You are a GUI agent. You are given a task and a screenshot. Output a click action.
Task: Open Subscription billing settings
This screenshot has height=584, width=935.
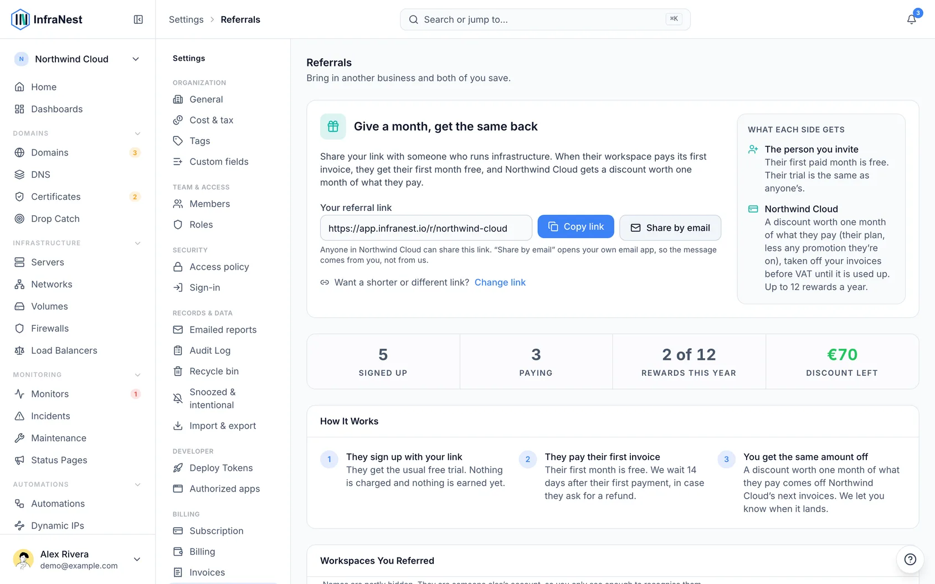(223, 531)
